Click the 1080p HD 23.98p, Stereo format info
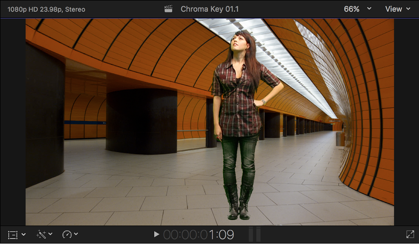This screenshot has width=419, height=244. pos(46,9)
